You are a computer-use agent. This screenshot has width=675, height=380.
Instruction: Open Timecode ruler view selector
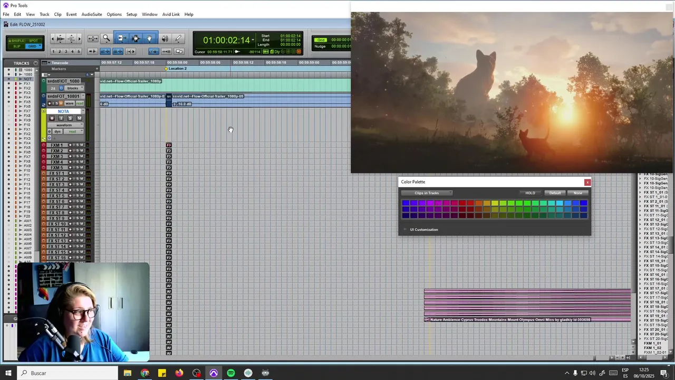pyautogui.click(x=45, y=63)
